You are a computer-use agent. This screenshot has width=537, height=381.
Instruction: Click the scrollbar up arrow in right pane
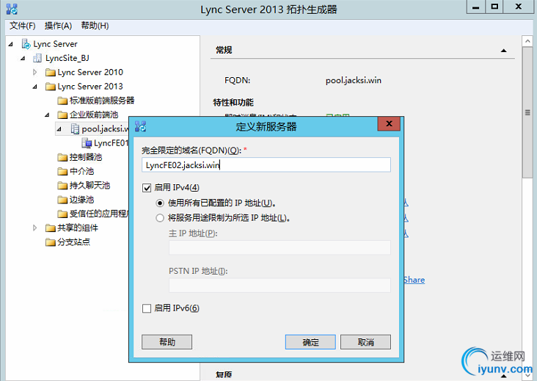(x=527, y=41)
